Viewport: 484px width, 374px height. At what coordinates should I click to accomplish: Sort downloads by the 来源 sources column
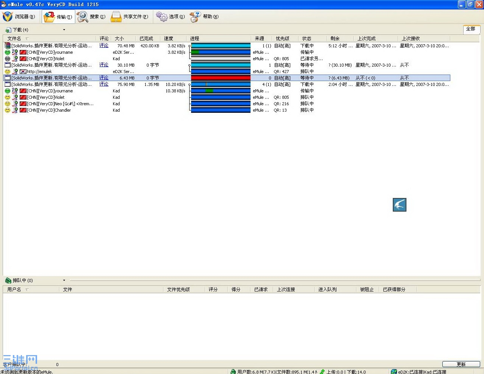262,39
